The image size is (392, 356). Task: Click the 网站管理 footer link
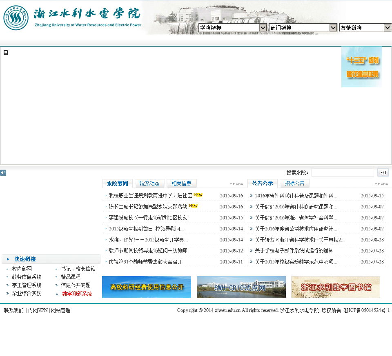tap(60, 310)
